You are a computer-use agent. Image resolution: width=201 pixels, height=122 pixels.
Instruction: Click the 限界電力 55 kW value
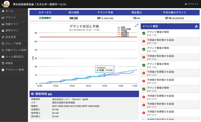point(55,113)
